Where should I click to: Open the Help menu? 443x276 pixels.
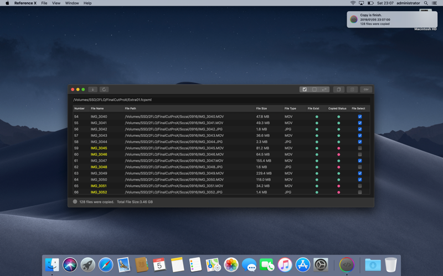[x=87, y=3]
